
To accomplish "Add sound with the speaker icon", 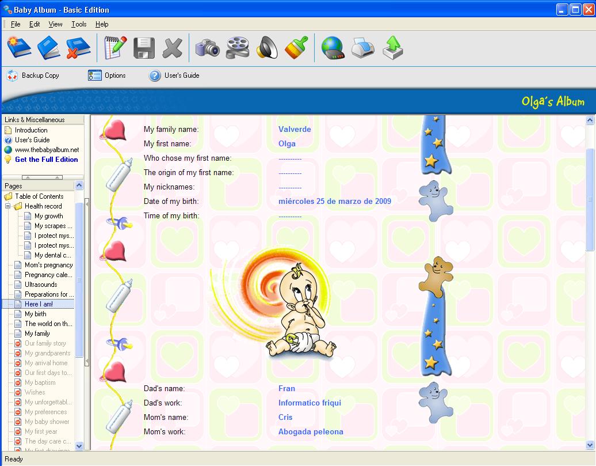I will click(267, 48).
